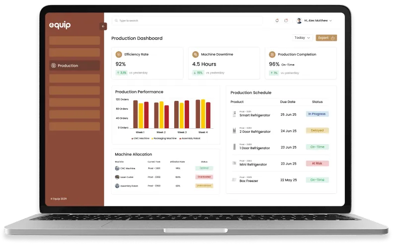Click the At Risk status badge
This screenshot has width=394, height=250.
point(317,163)
